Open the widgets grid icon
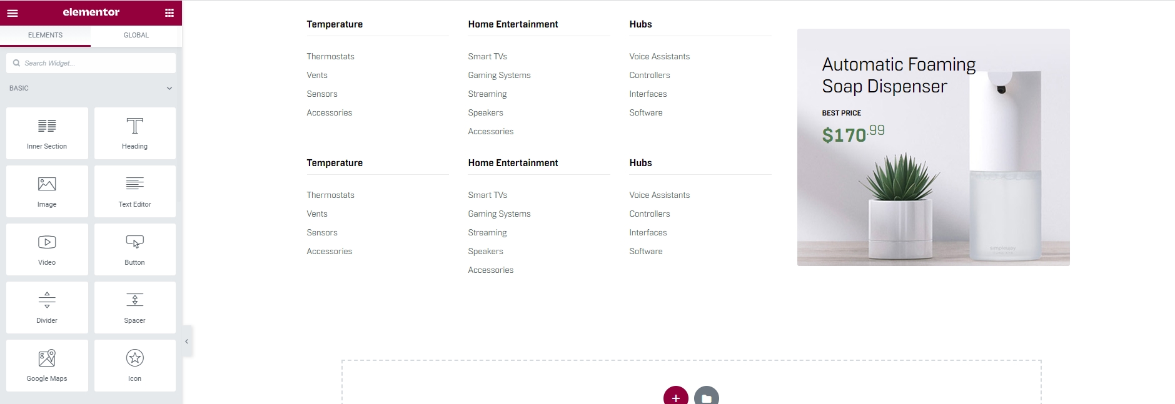 point(169,12)
